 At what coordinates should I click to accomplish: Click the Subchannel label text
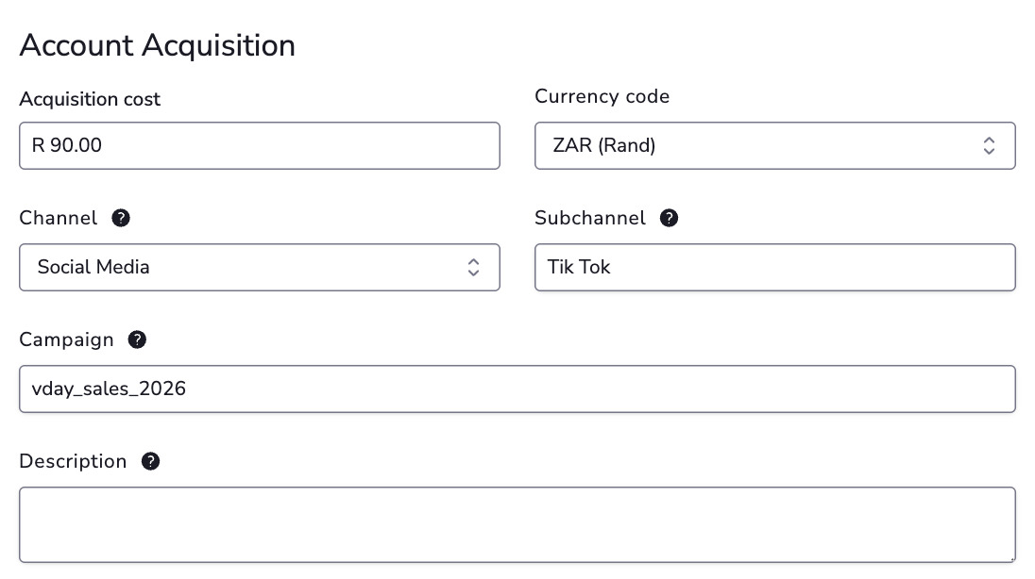pos(590,218)
